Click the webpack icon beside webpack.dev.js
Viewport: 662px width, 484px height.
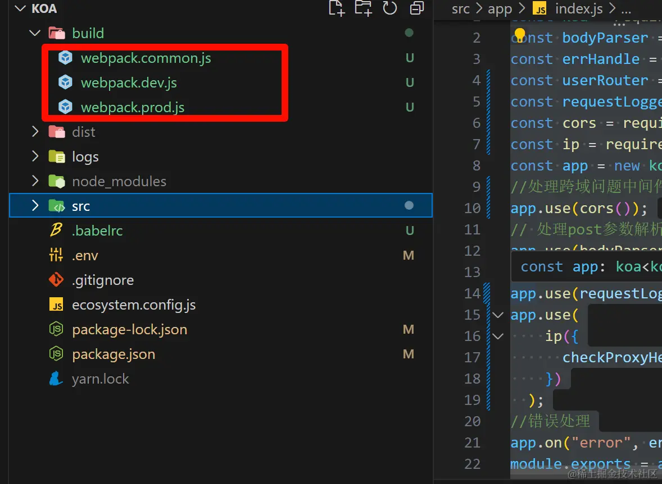click(x=65, y=82)
